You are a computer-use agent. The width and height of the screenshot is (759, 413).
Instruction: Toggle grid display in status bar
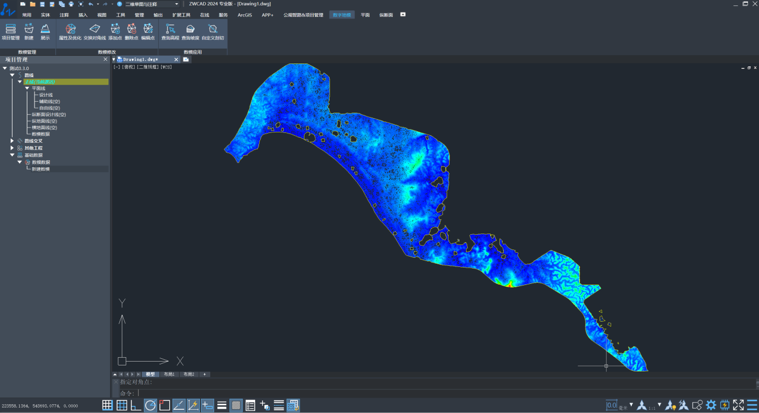coord(122,405)
